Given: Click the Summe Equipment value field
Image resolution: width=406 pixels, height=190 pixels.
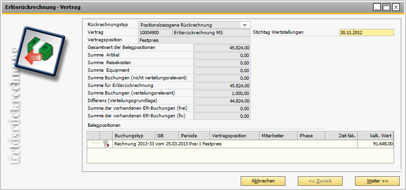Looking at the screenshot, I should pyautogui.click(x=222, y=70).
